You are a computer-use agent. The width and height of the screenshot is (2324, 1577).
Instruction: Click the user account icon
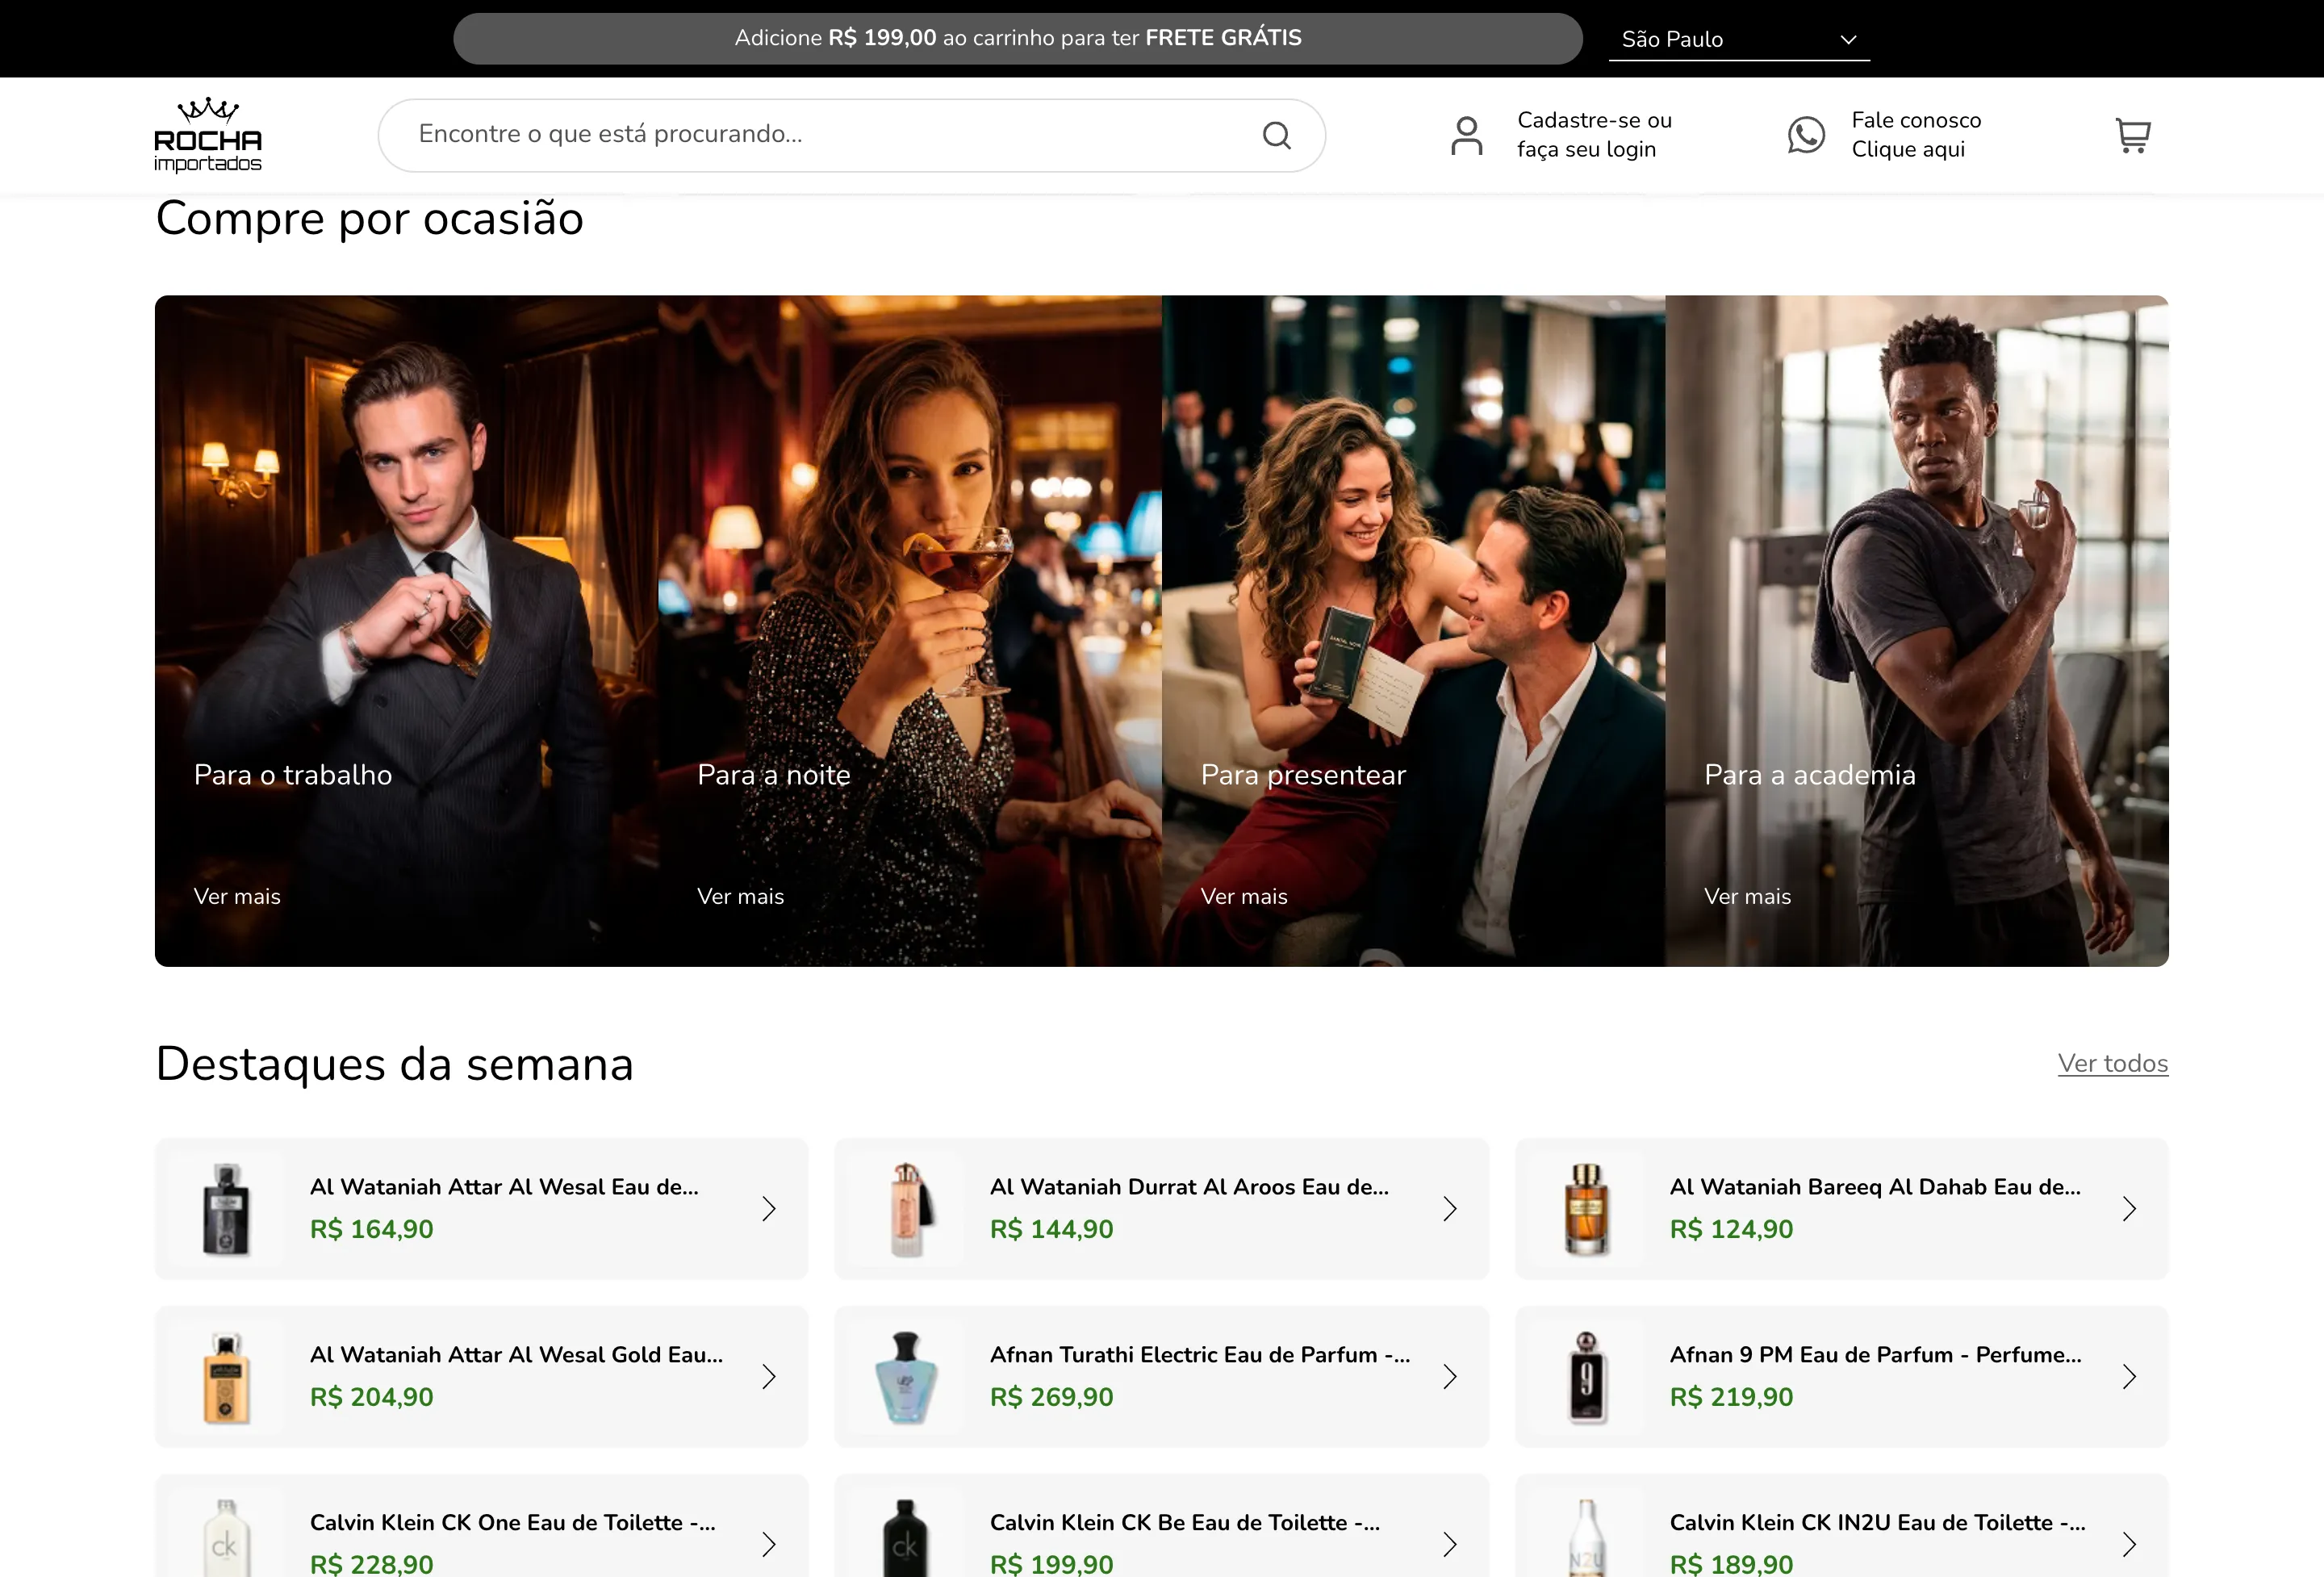coord(1466,135)
